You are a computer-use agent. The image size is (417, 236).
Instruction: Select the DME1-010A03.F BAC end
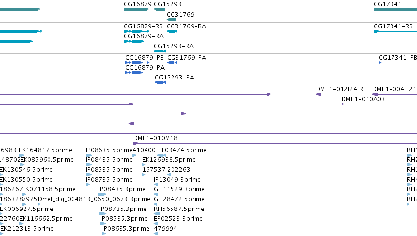pyautogui.click(x=343, y=104)
